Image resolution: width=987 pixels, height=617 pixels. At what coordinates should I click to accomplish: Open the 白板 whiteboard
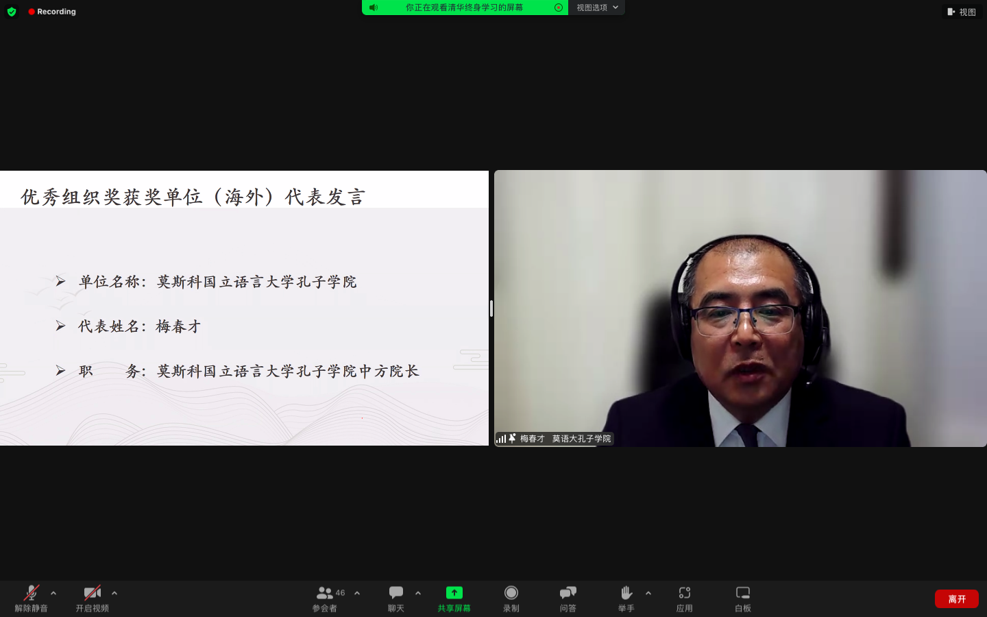[x=743, y=598]
